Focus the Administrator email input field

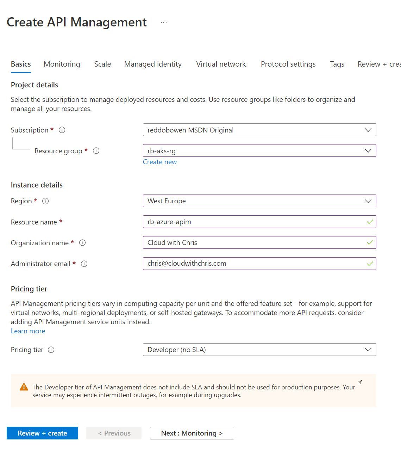pyautogui.click(x=259, y=264)
